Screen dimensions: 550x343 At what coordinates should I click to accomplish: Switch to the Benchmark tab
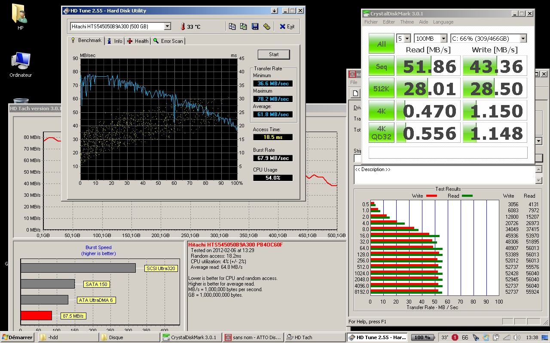click(86, 40)
